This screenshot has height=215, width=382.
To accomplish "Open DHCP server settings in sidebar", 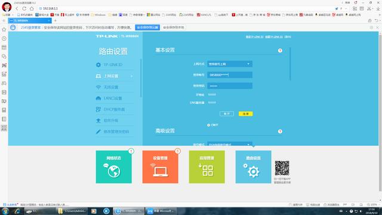I will tap(110, 109).
